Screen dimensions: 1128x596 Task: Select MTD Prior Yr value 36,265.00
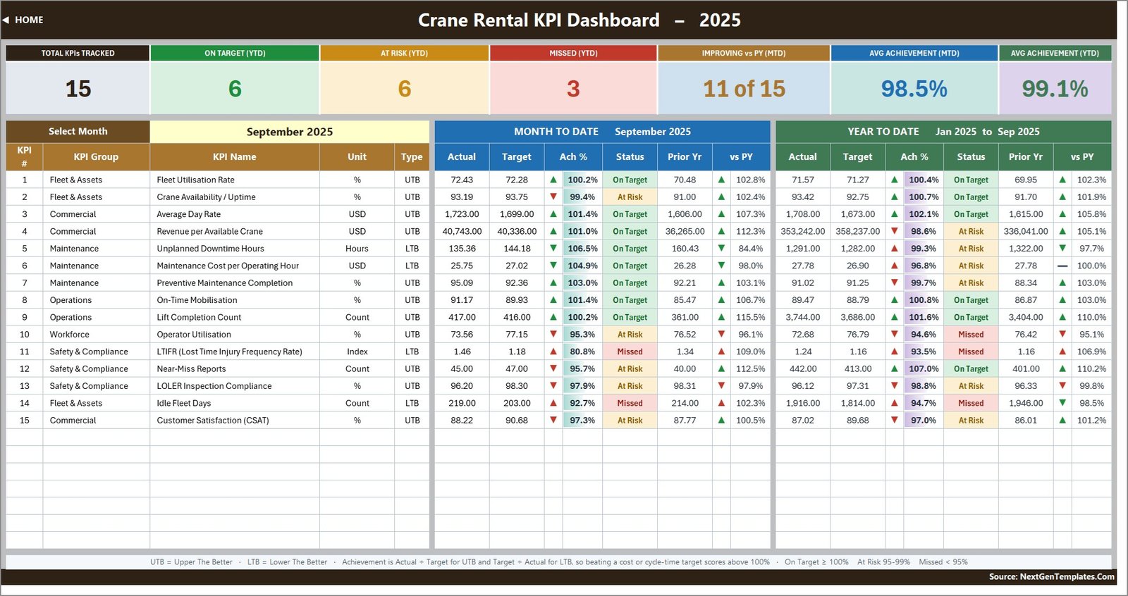pyautogui.click(x=685, y=231)
